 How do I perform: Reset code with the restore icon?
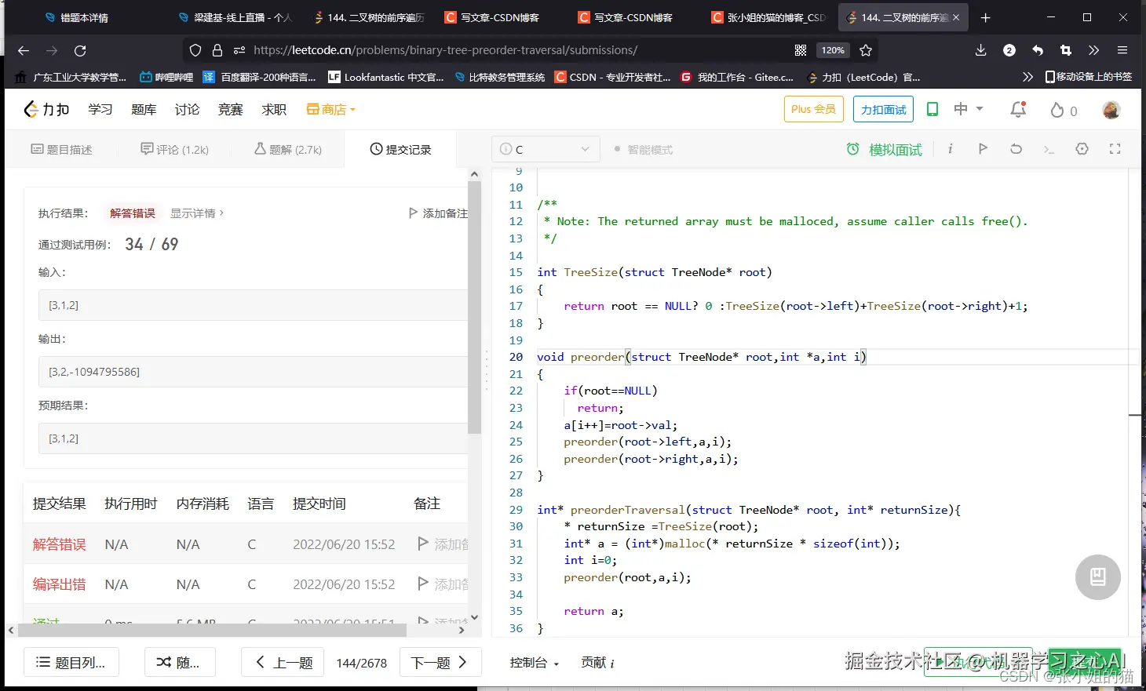point(1016,148)
